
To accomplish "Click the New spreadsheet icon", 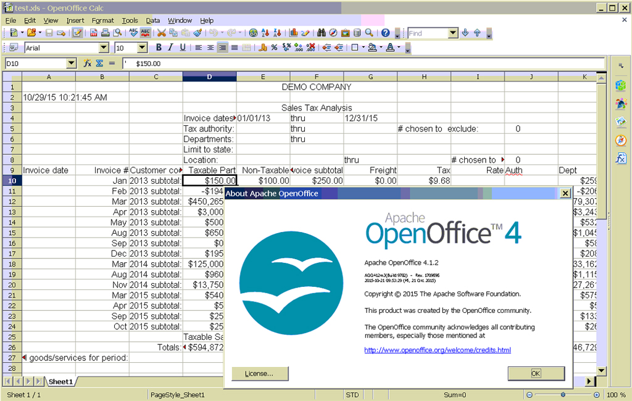I will [14, 33].
